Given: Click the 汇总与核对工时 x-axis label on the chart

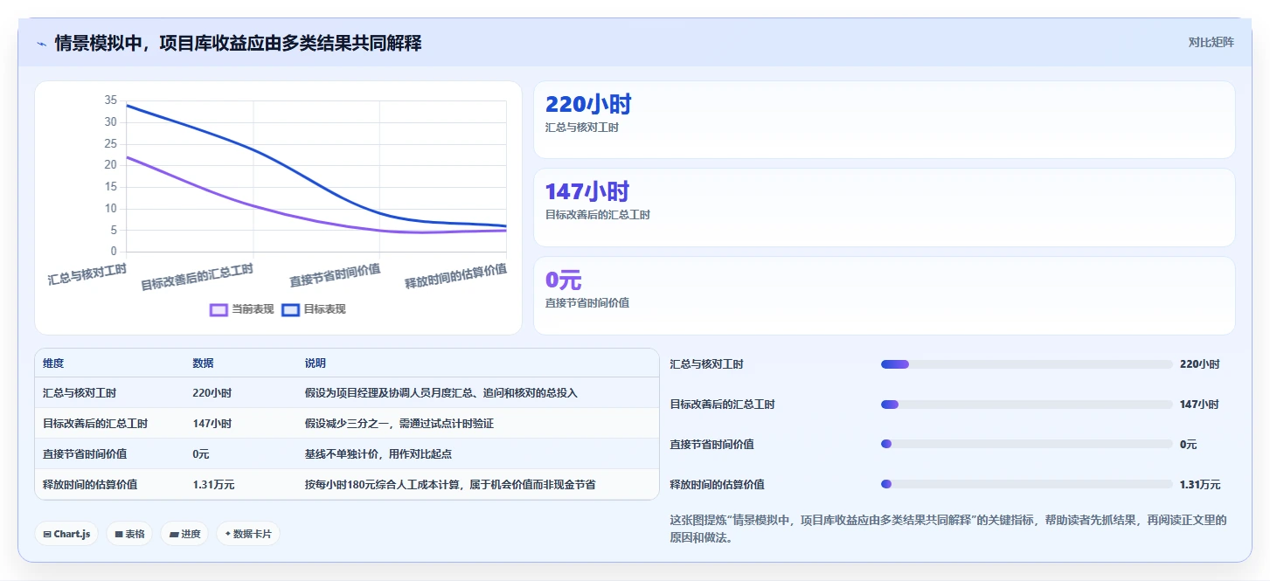Looking at the screenshot, I should (87, 274).
